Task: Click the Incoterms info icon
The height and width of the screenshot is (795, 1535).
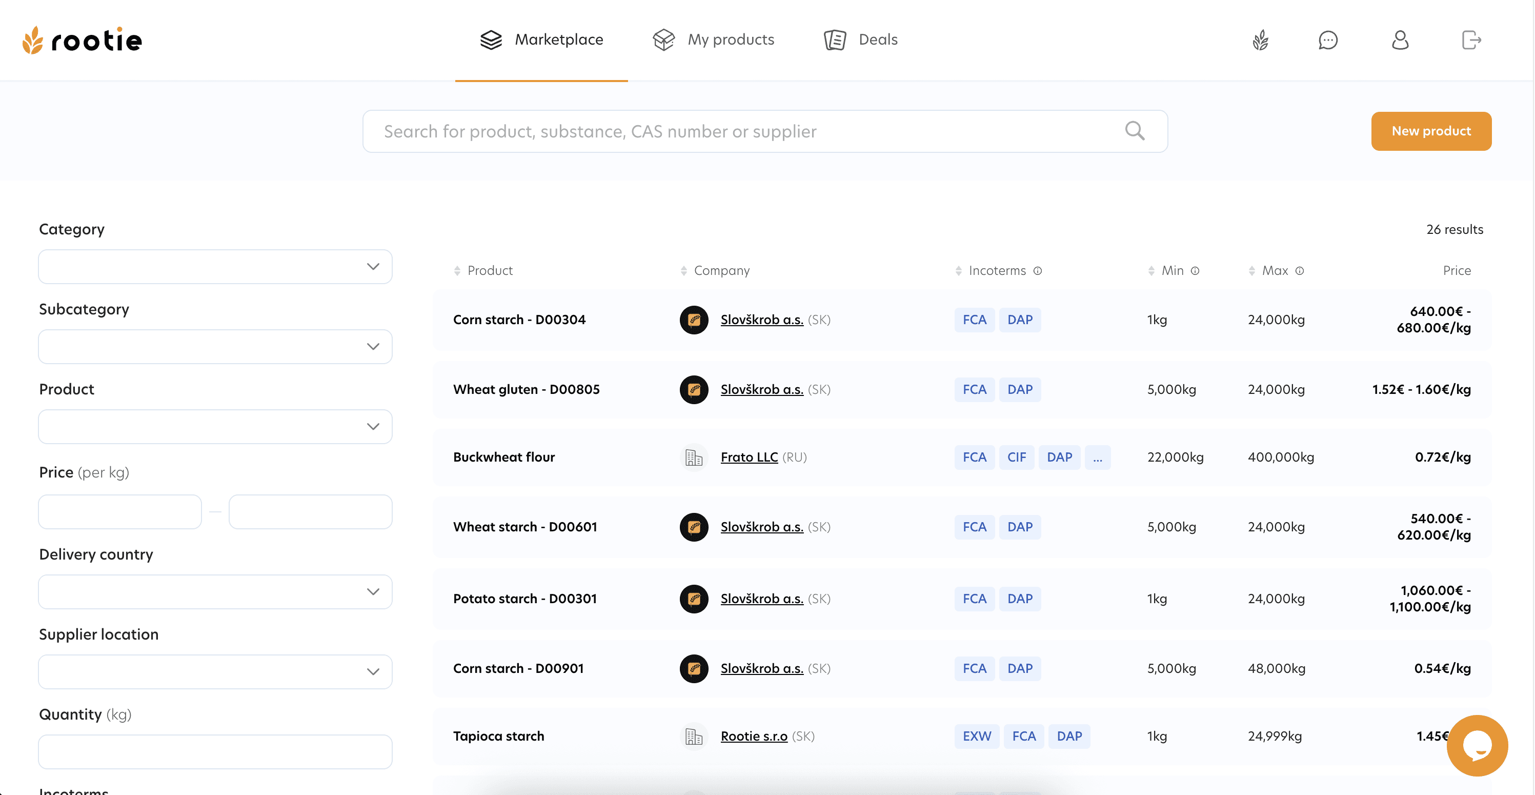Action: (1038, 271)
